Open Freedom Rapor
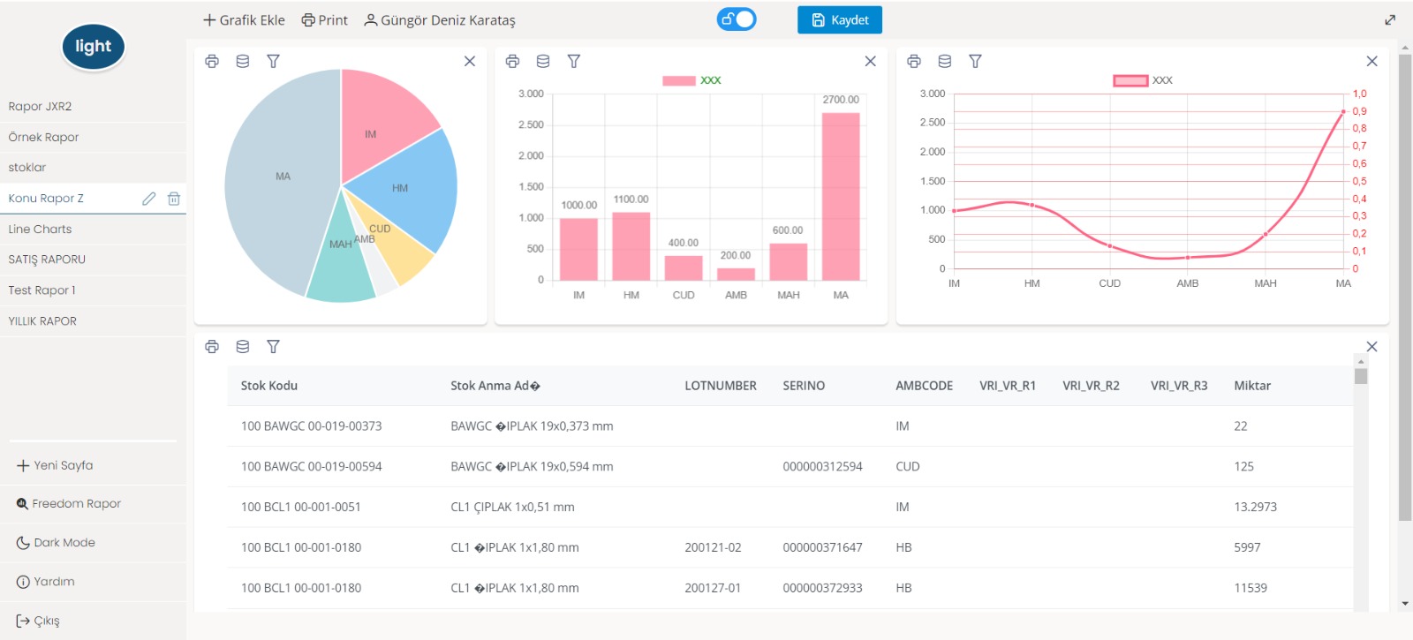This screenshot has width=1413, height=640. [69, 503]
